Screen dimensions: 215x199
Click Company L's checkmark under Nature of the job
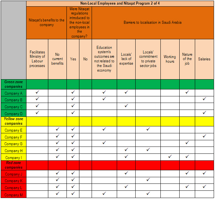click(x=187, y=186)
